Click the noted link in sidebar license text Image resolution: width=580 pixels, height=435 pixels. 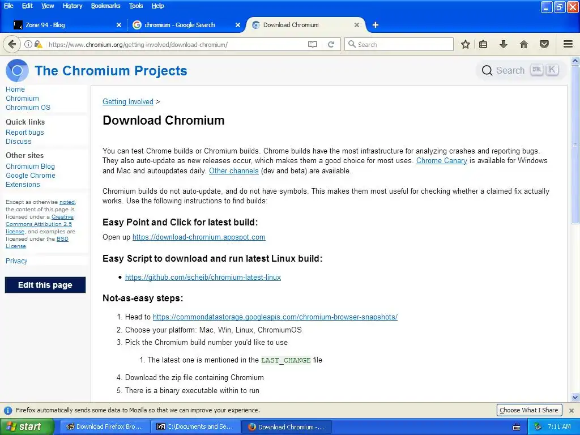(67, 202)
